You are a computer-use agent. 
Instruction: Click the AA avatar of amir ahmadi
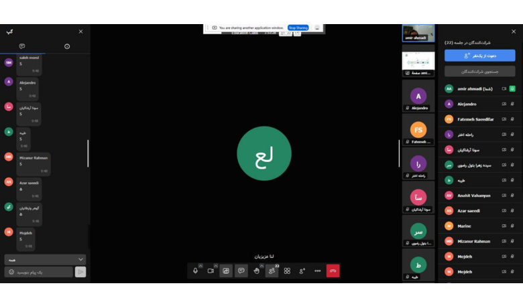click(449, 88)
